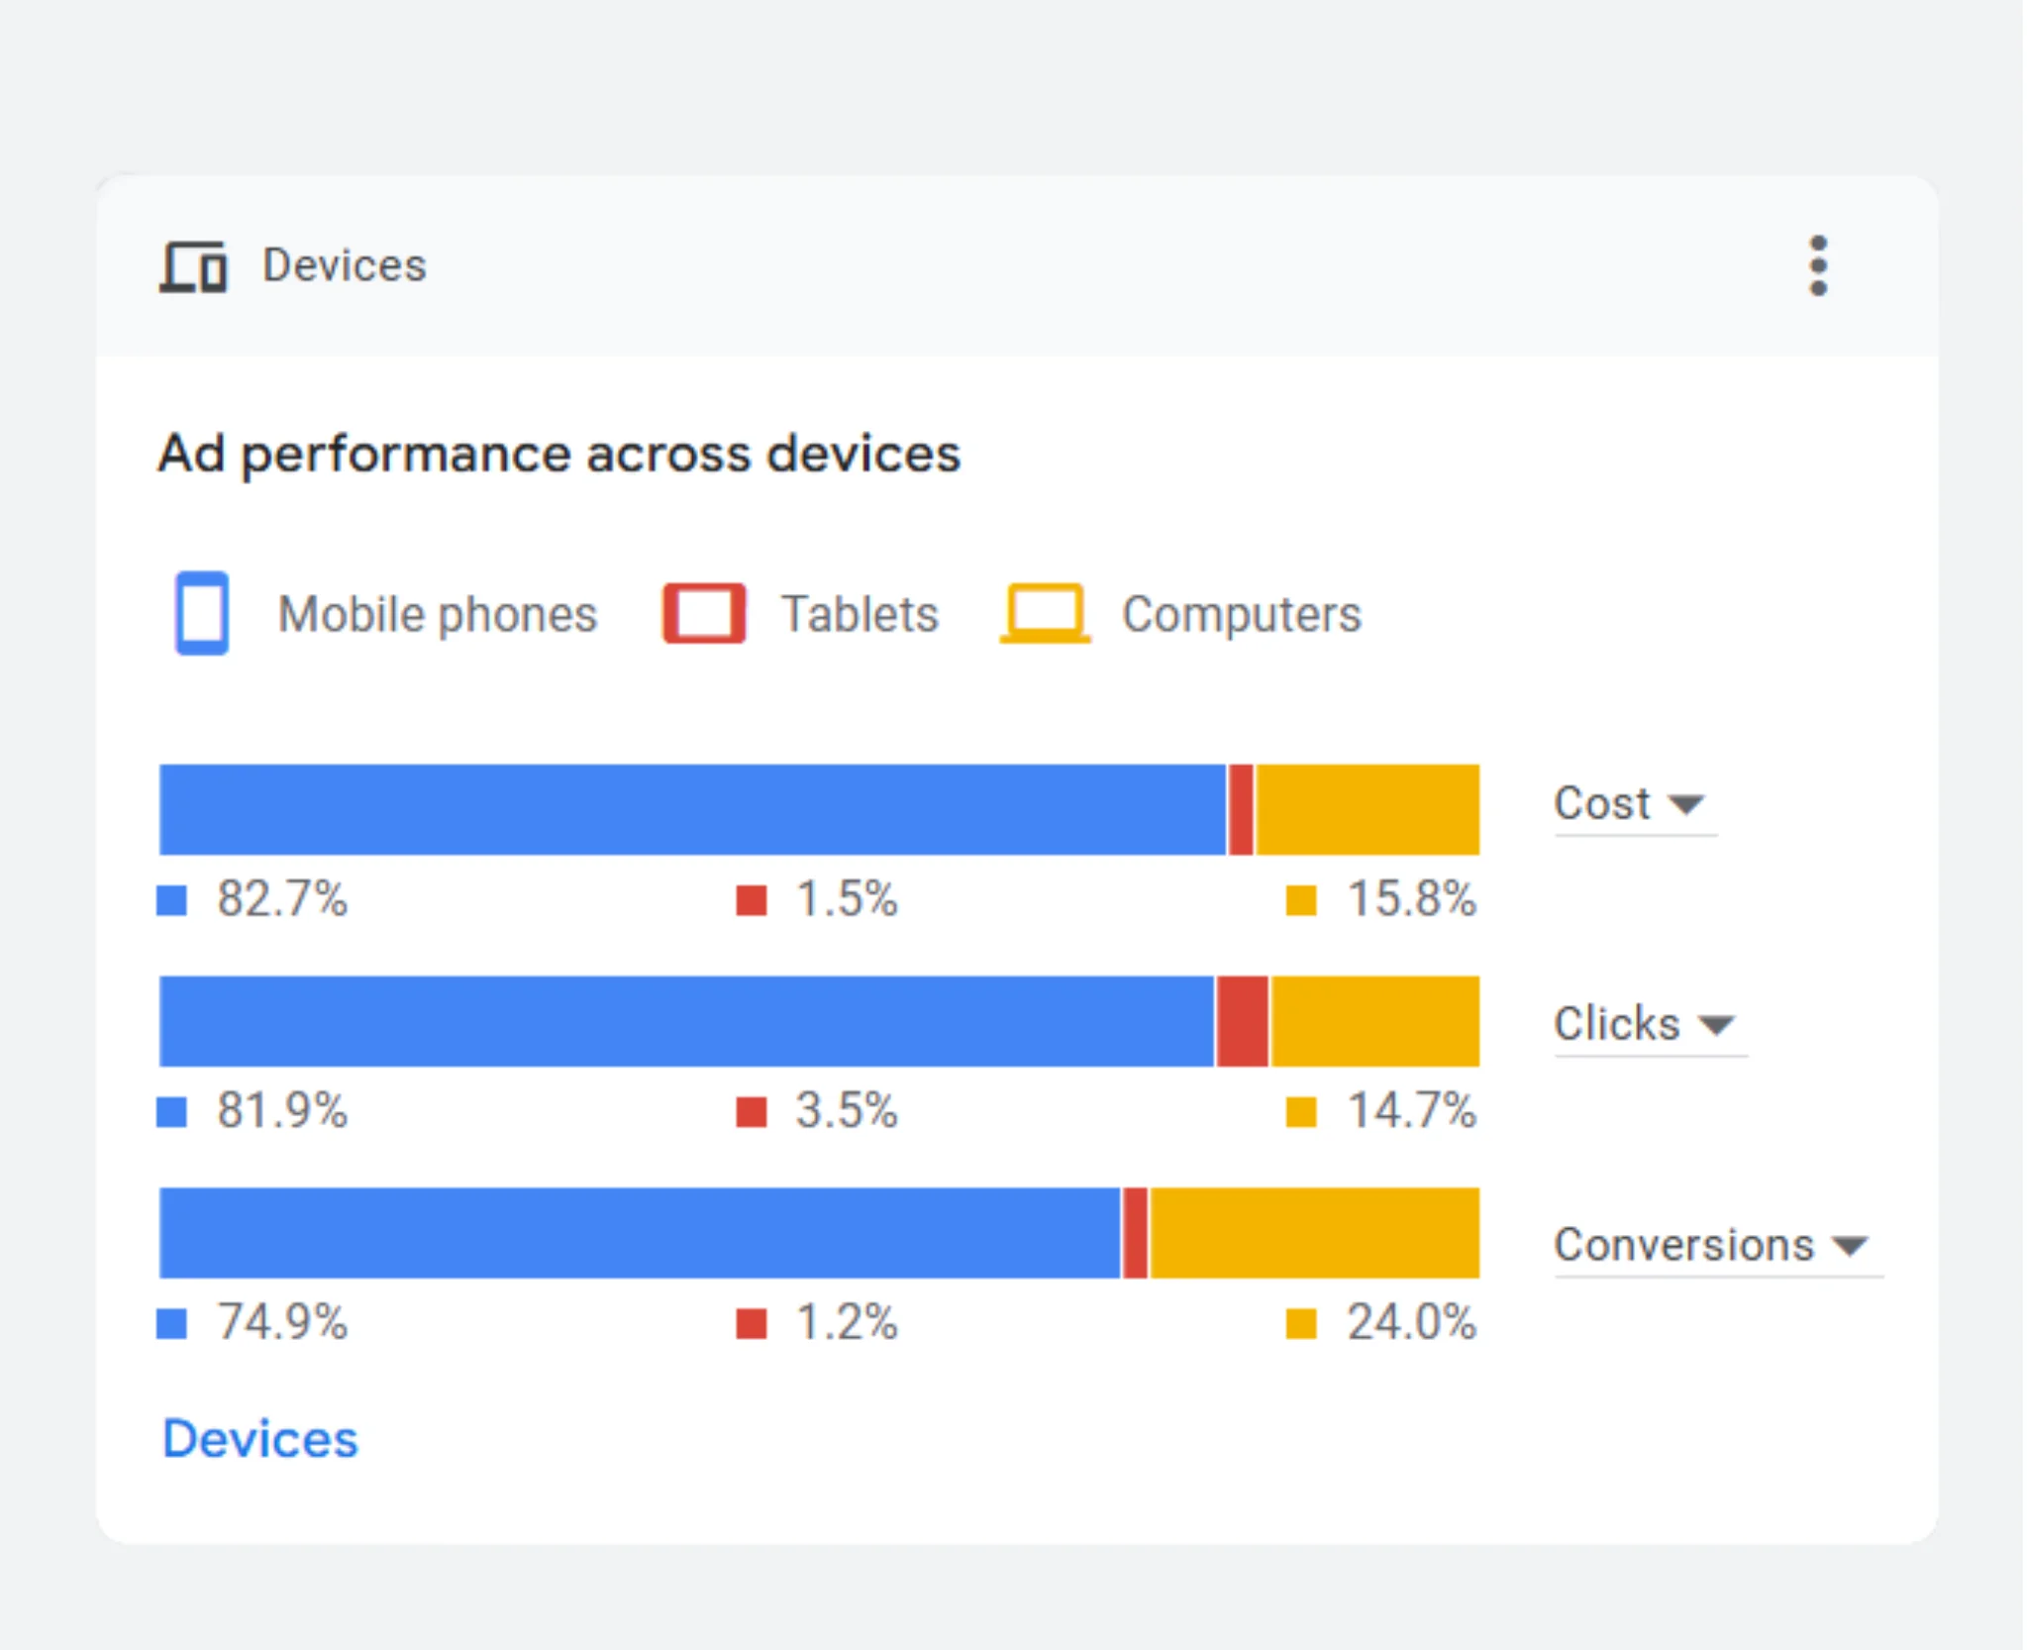Click the Computers legend label
2027x1650 pixels.
pyautogui.click(x=1241, y=614)
